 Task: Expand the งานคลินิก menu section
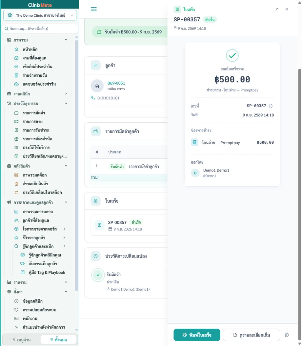pyautogui.click(x=37, y=94)
